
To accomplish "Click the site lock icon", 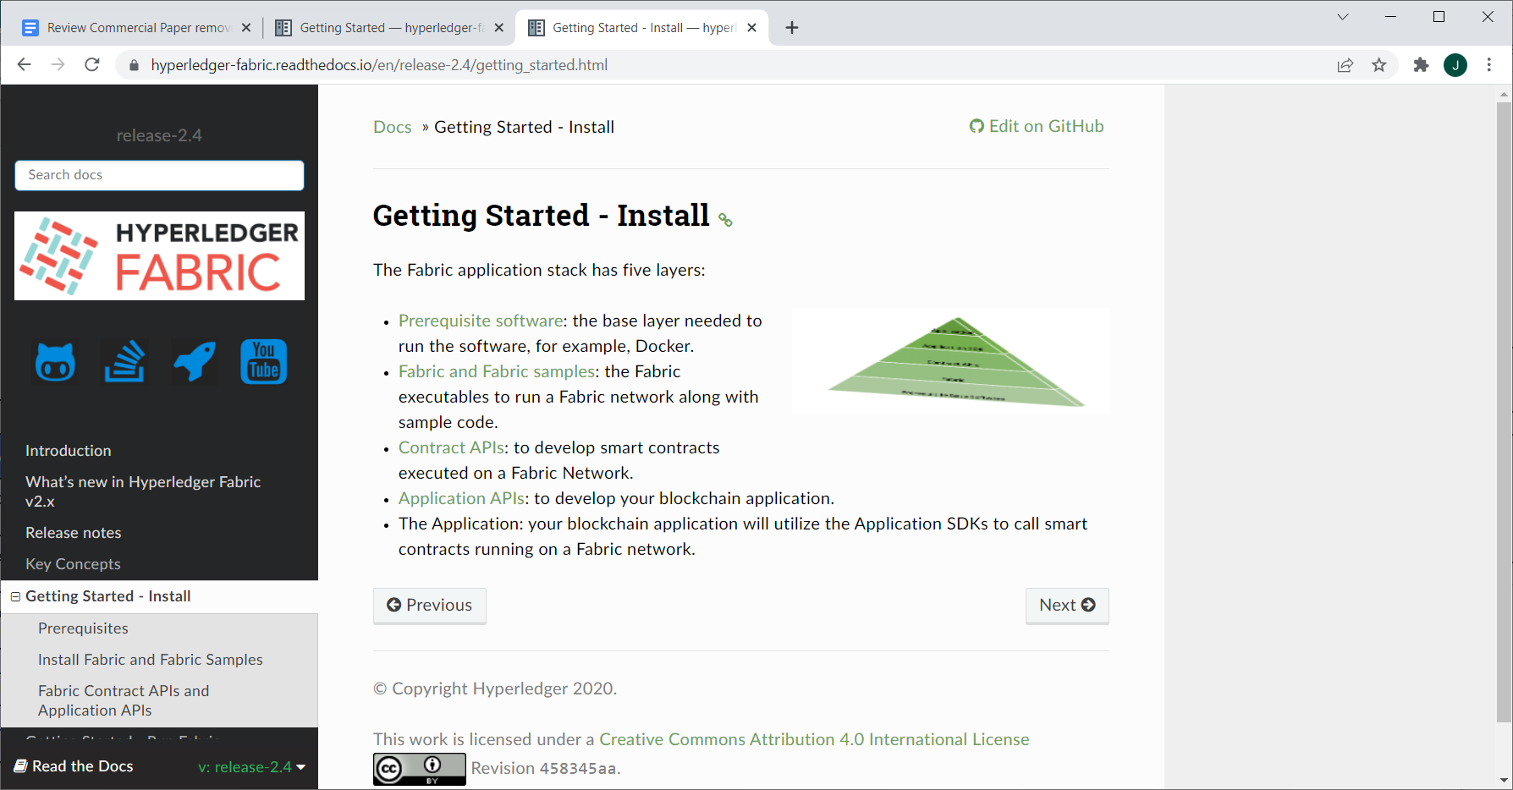I will click(134, 65).
